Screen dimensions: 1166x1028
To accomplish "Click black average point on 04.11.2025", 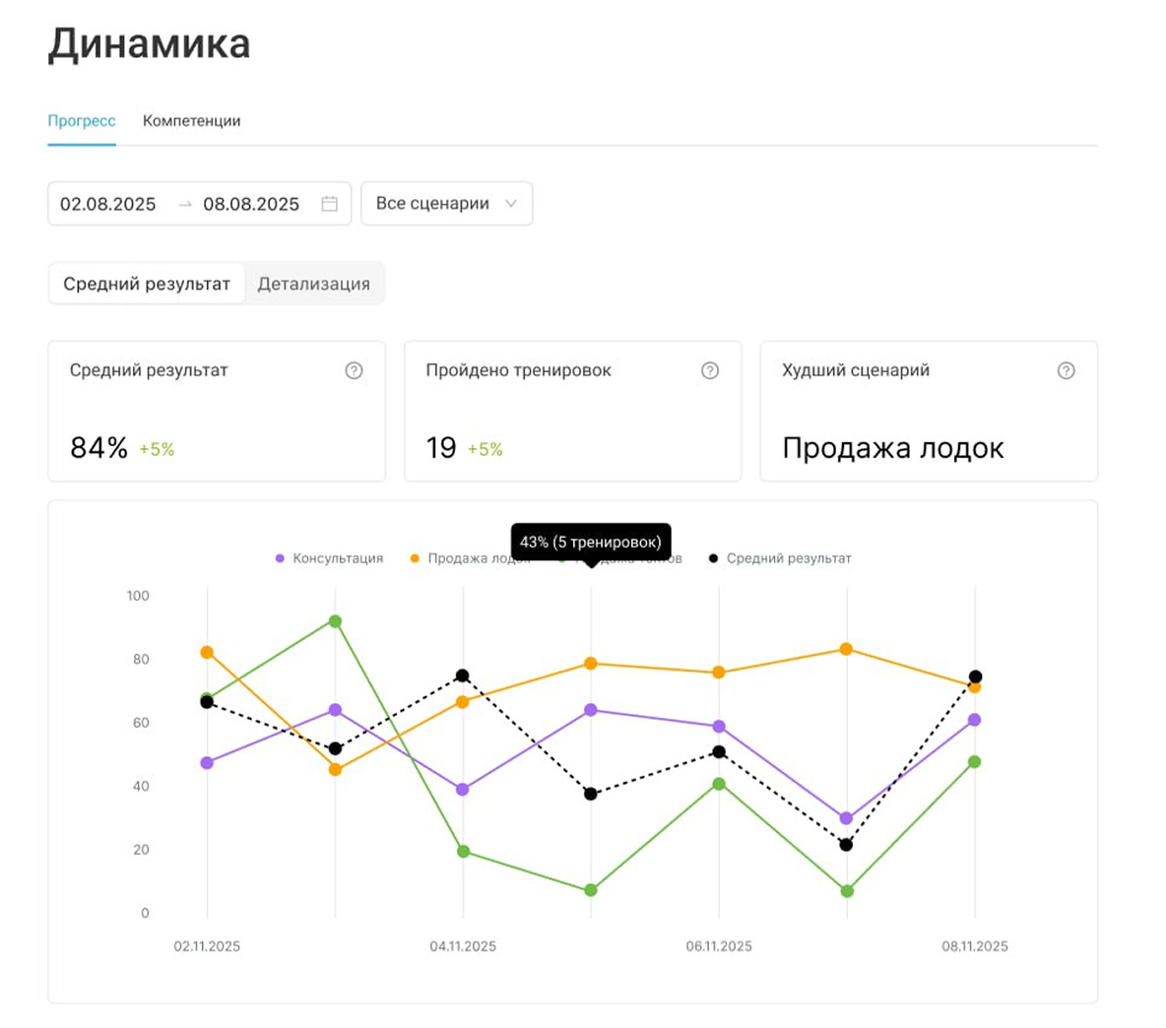I will (x=463, y=675).
